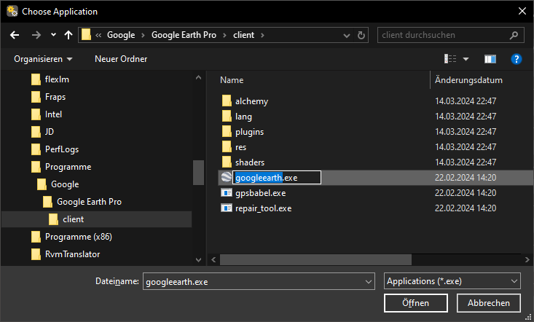The width and height of the screenshot is (534, 322).
Task: Click the googleearth.exe globe icon
Action: point(227,177)
